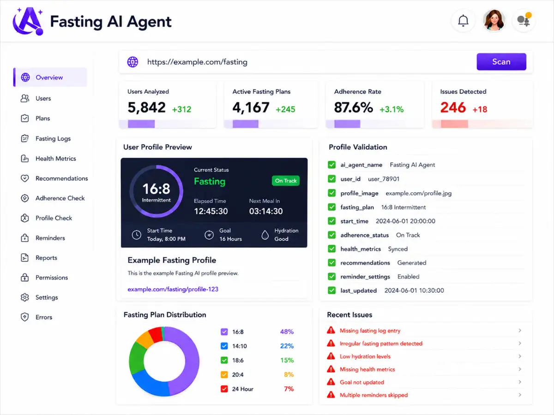The width and height of the screenshot is (554, 415).
Task: Click the Start Time clock icon
Action: [137, 235]
